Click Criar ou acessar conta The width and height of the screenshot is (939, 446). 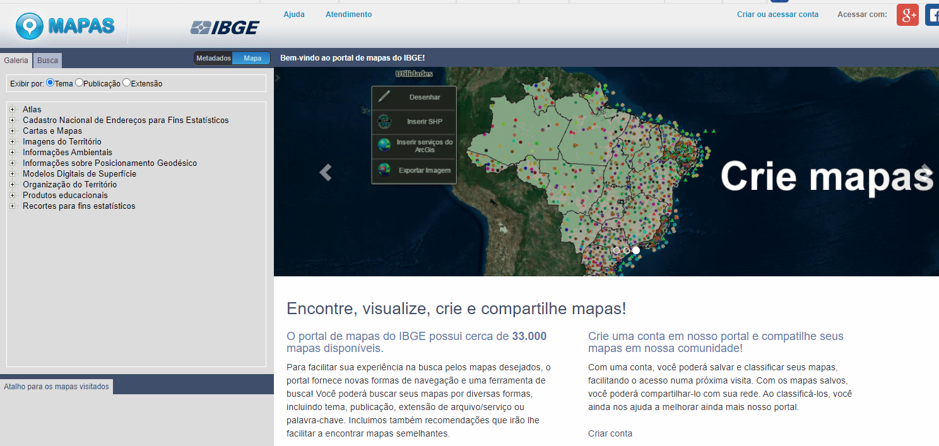pyautogui.click(x=777, y=14)
